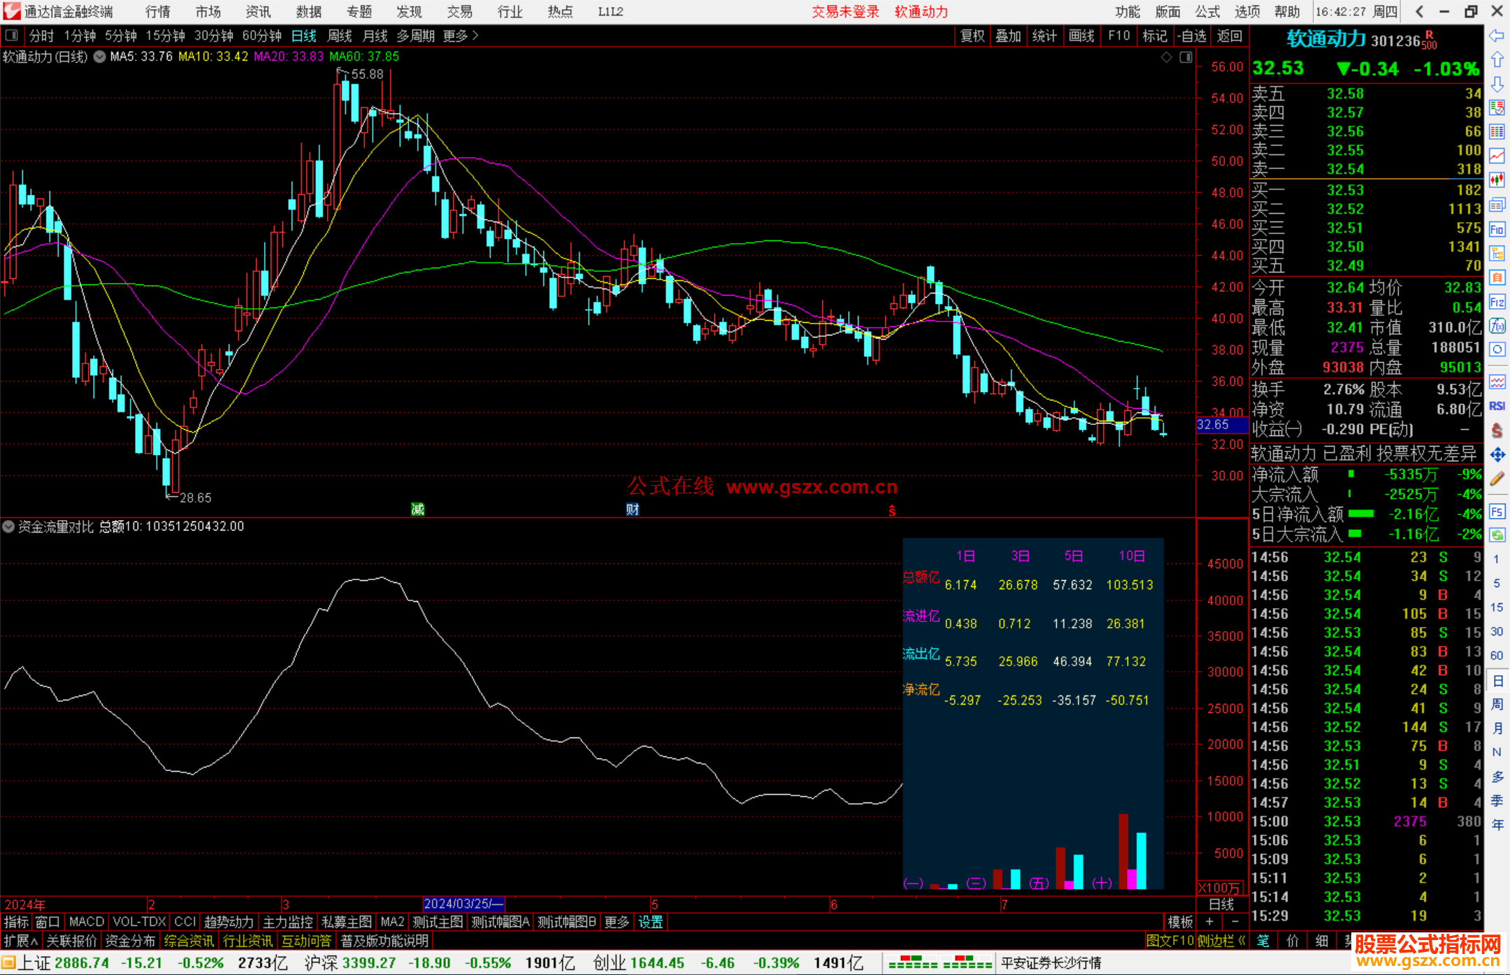Screen dimensions: 1510x975
Task: Collapse the 侧边栏 sidebar chevron
Action: [x=1242, y=941]
